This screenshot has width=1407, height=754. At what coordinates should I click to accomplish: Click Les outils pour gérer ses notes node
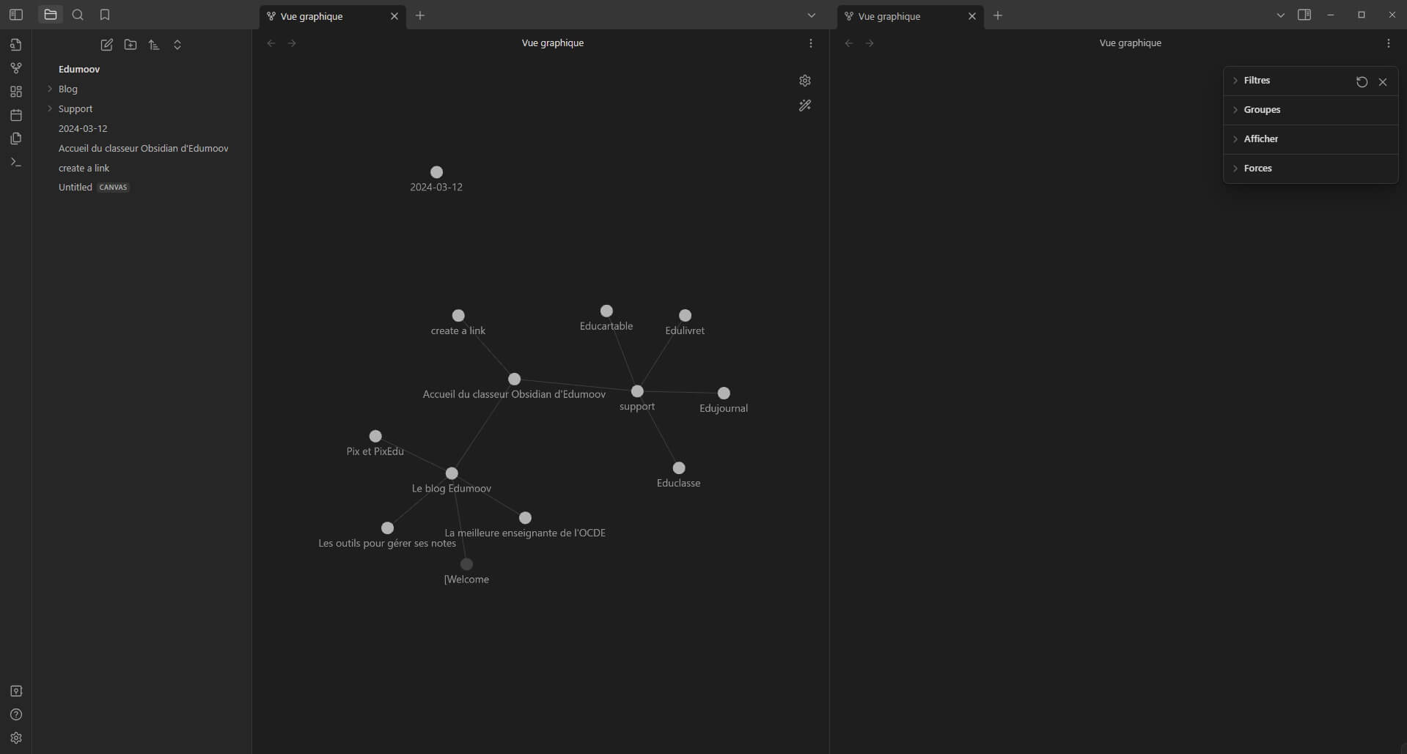click(388, 528)
